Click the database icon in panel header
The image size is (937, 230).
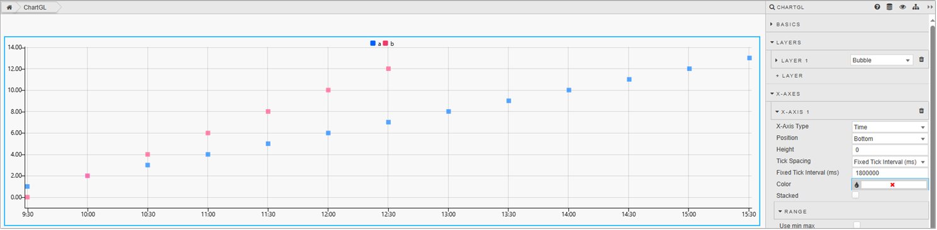(889, 8)
